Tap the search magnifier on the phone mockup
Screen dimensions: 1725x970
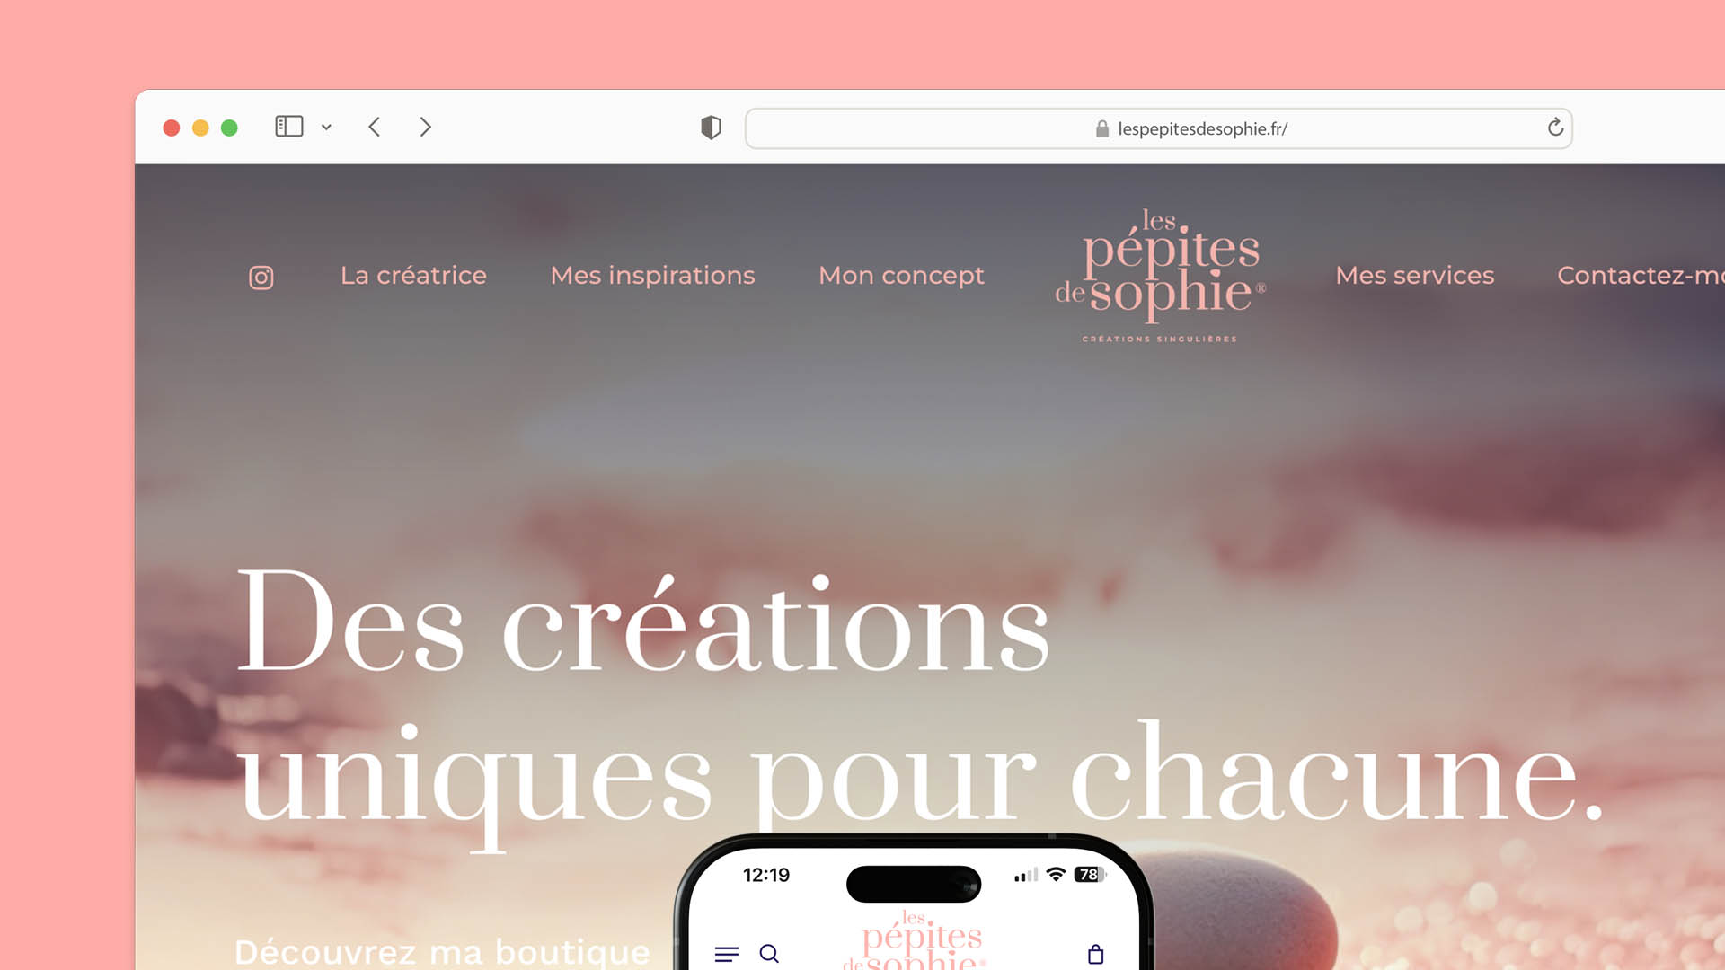pyautogui.click(x=769, y=953)
